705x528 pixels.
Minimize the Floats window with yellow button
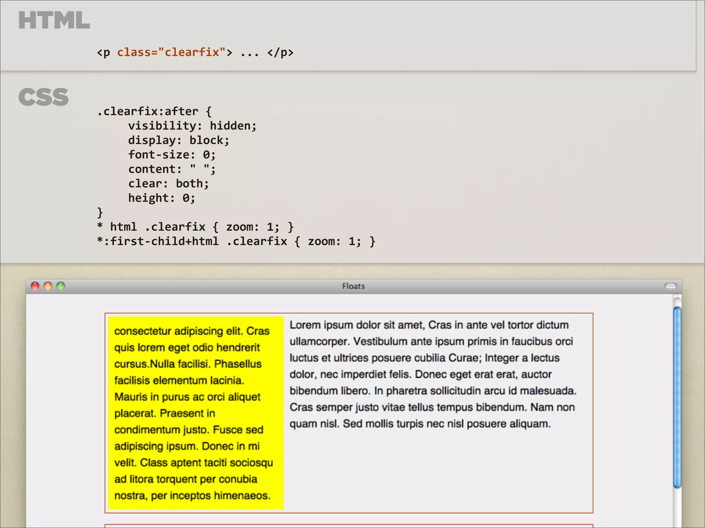(x=48, y=286)
